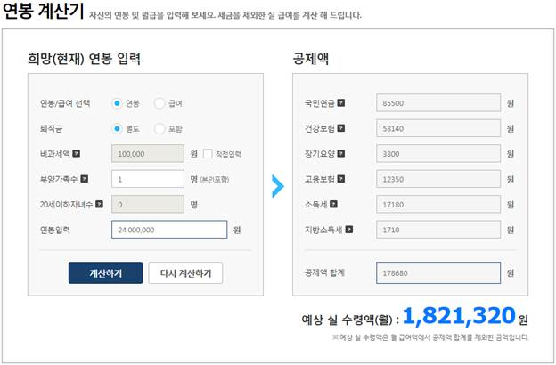The height and width of the screenshot is (365, 556).
Task: Focus the 20세이하자녀수 input field
Action: [148, 204]
